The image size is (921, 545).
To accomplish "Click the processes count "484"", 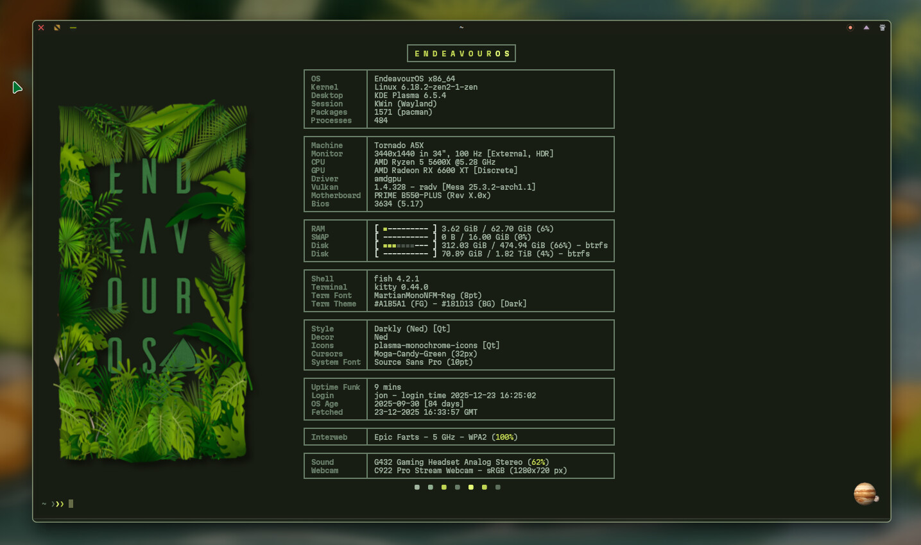I will pos(381,121).
